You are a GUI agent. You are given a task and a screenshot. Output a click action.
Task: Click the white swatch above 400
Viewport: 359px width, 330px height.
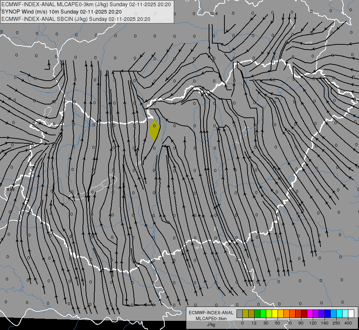point(351,313)
